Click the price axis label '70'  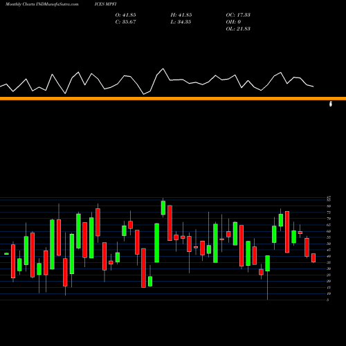329,219
